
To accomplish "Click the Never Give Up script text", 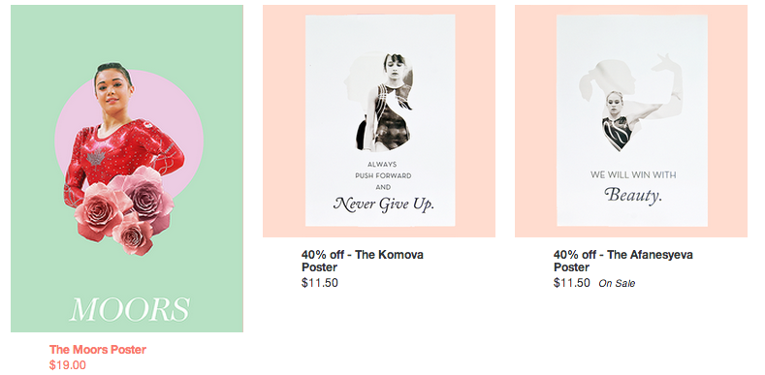I will pyautogui.click(x=384, y=203).
